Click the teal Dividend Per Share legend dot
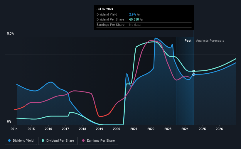 [x=43, y=140]
